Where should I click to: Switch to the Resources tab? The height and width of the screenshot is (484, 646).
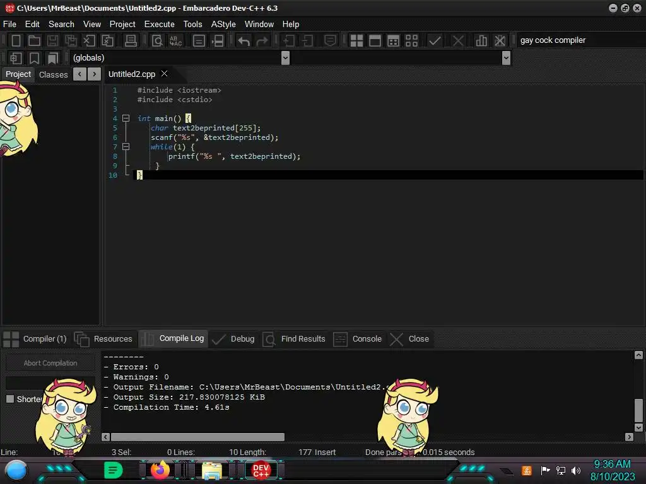click(x=103, y=338)
